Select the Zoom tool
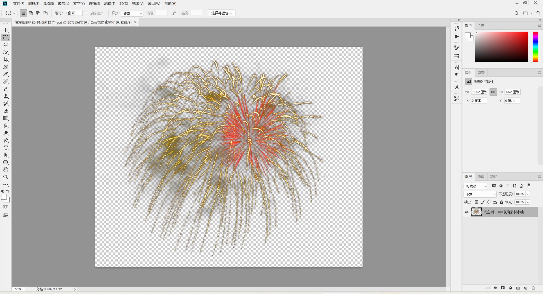 click(x=6, y=177)
